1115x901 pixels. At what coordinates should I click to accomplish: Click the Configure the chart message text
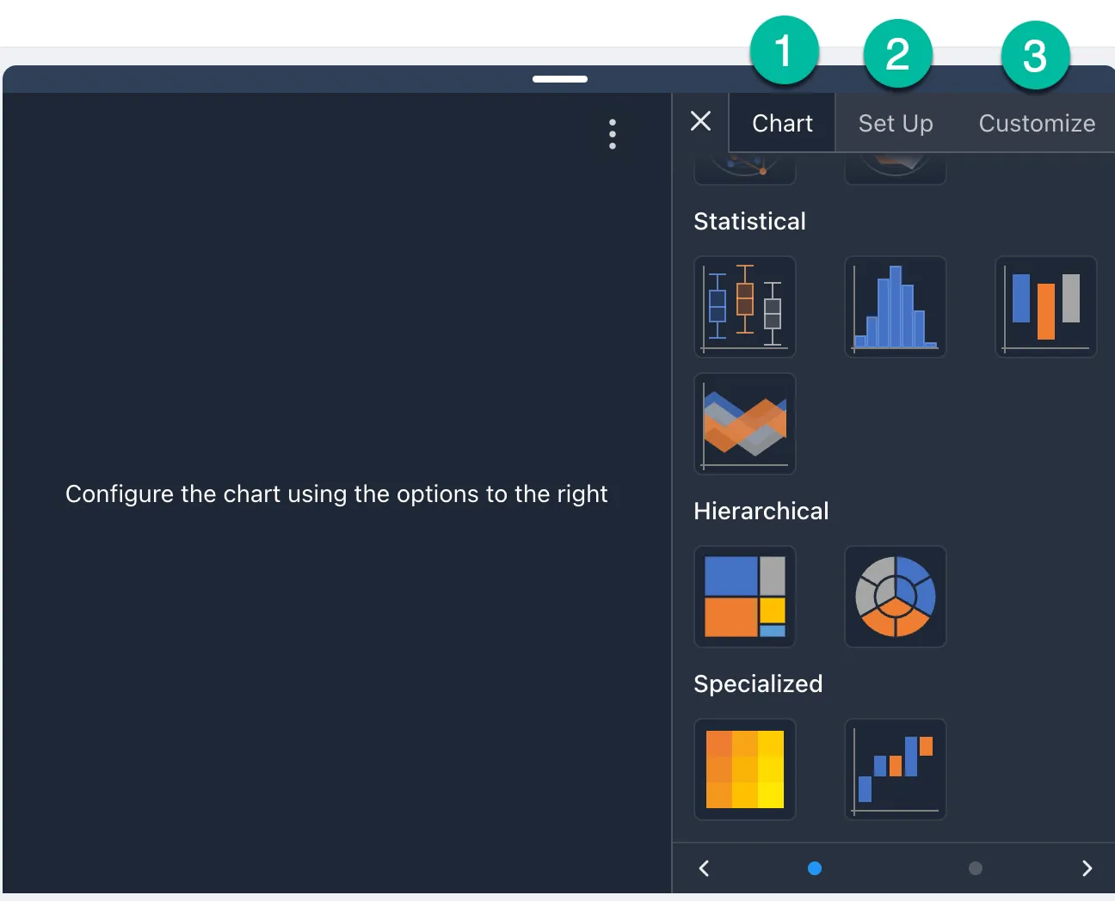pyautogui.click(x=336, y=493)
